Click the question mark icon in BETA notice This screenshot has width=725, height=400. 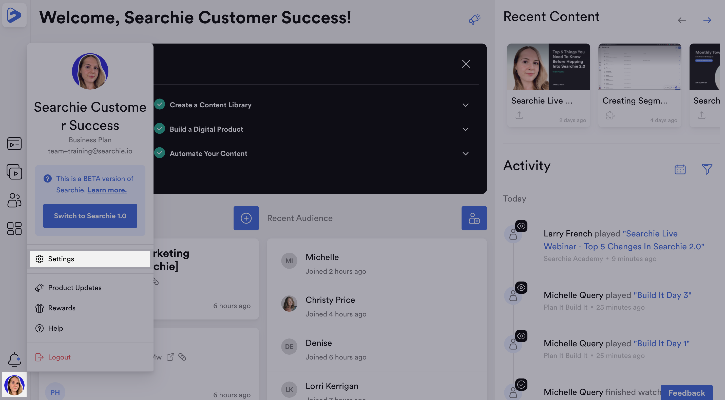pos(48,179)
